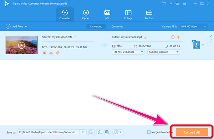Viewport: 214px width, 139px height.
Task: Open the Edit effects star icon
Action: pyautogui.click(x=44, y=53)
